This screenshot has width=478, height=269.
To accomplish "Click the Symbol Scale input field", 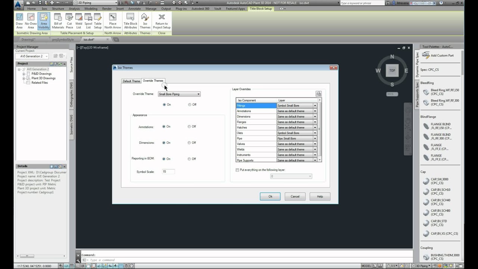I will tap(168, 171).
